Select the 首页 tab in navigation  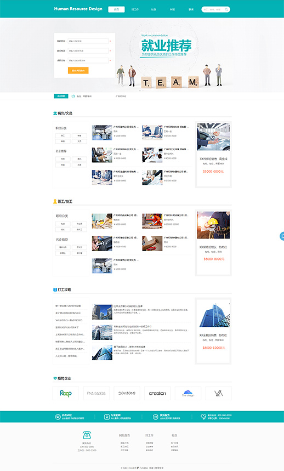point(116,9)
